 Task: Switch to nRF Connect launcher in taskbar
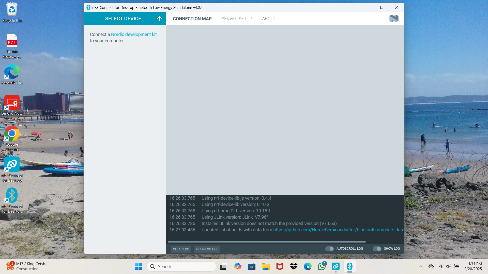336,266
